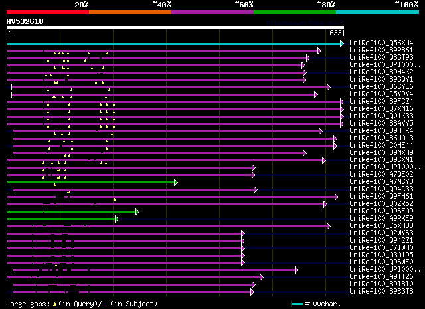Click the purple ~60% identity legend segment
This screenshot has height=309, width=425.
click(212, 12)
